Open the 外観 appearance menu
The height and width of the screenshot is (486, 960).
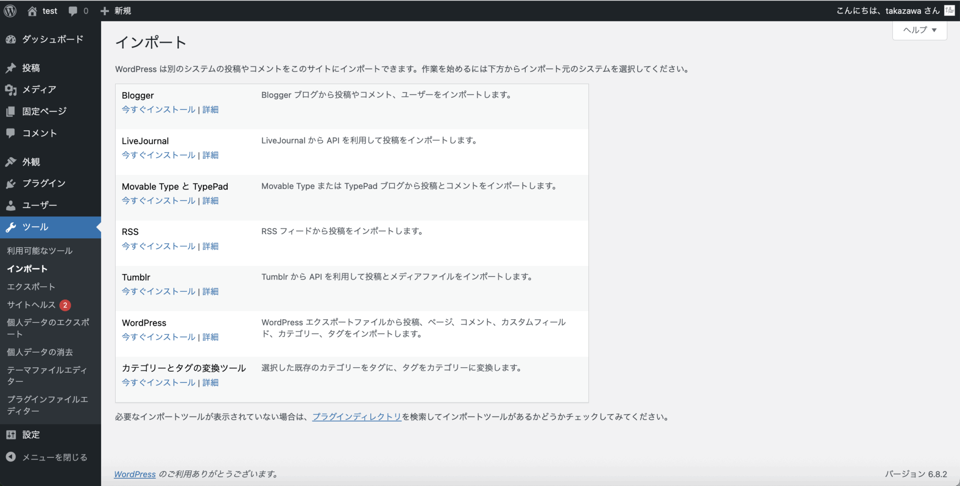(31, 162)
